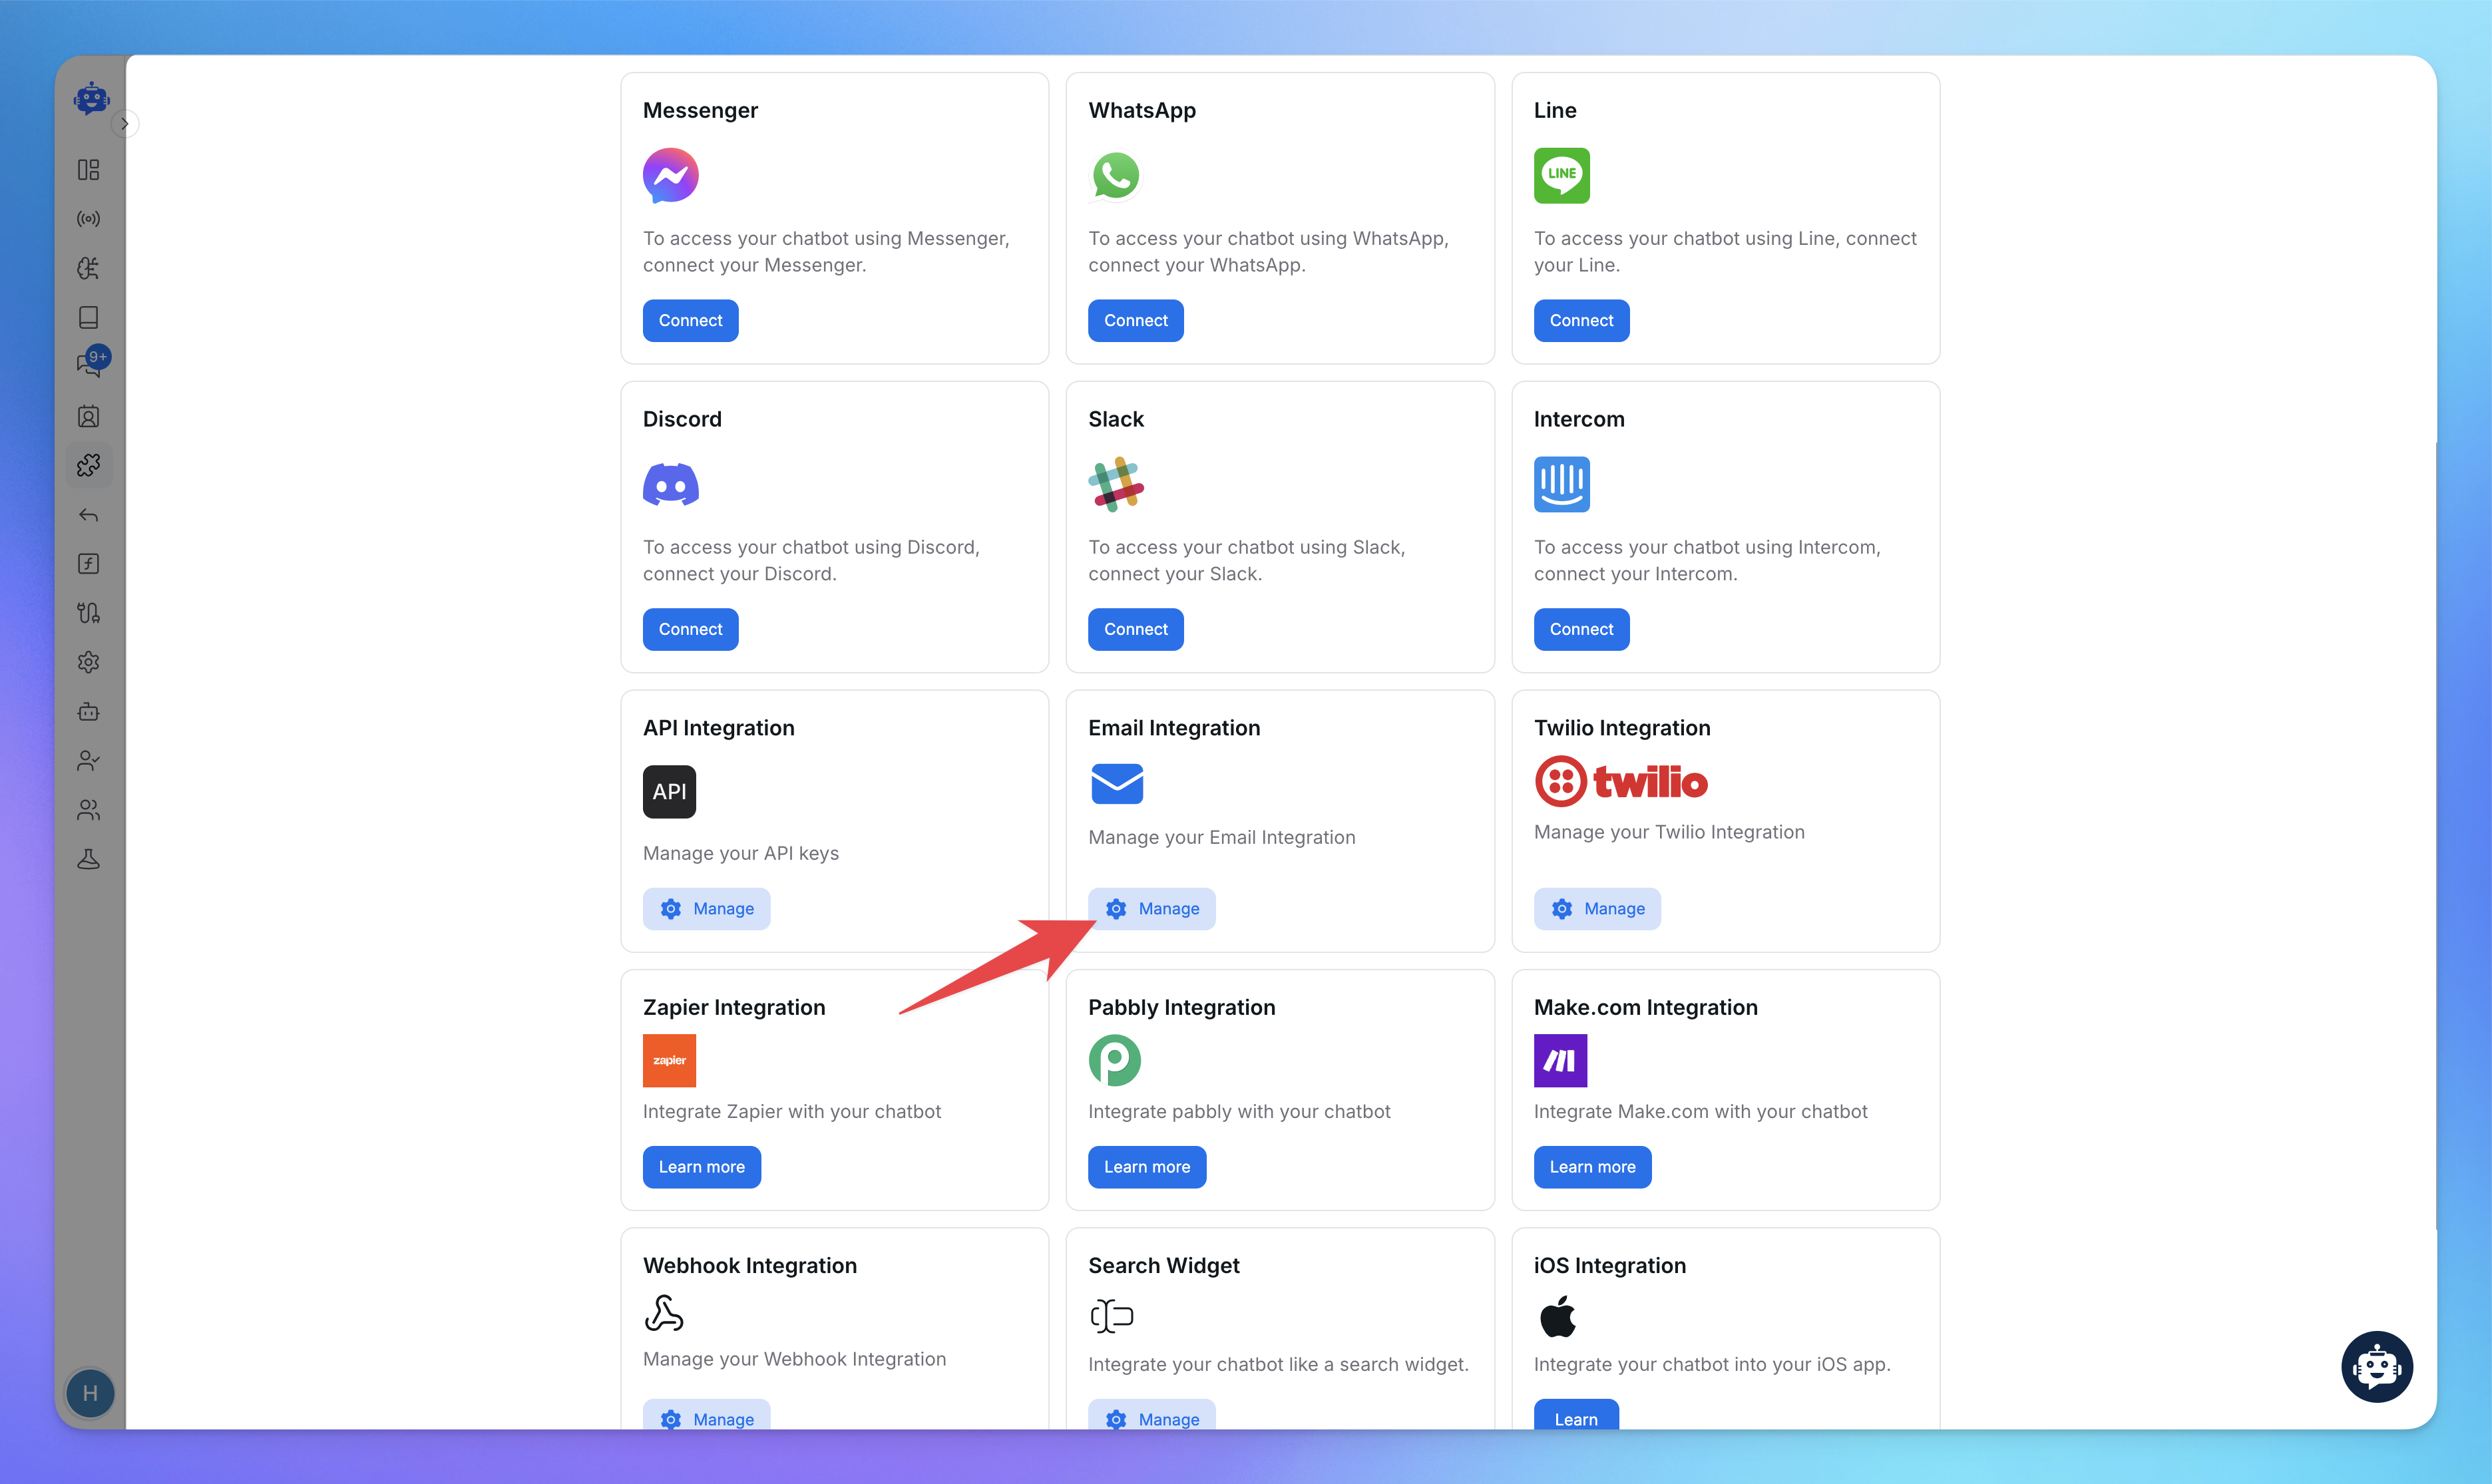
Task: Click 'Manage your Twilio Integration' text
Action: [x=1668, y=832]
